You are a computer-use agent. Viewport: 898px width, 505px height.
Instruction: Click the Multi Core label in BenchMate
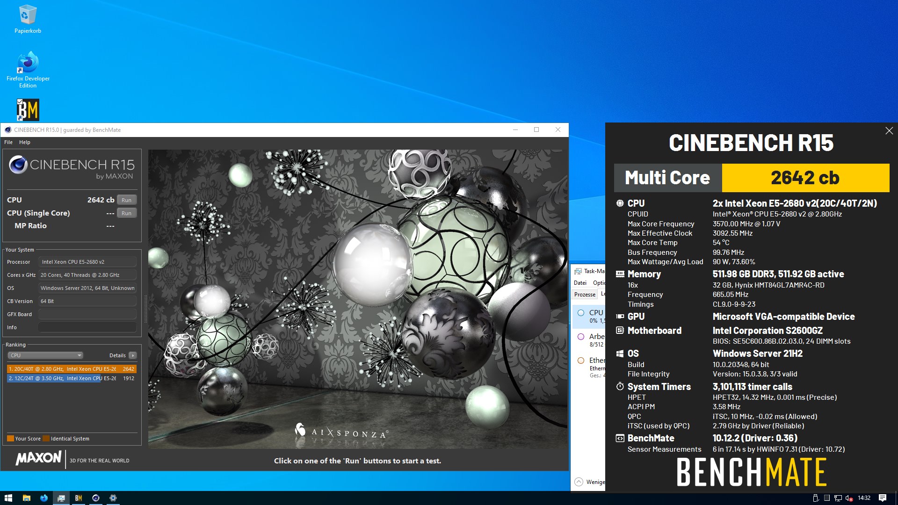tap(667, 178)
